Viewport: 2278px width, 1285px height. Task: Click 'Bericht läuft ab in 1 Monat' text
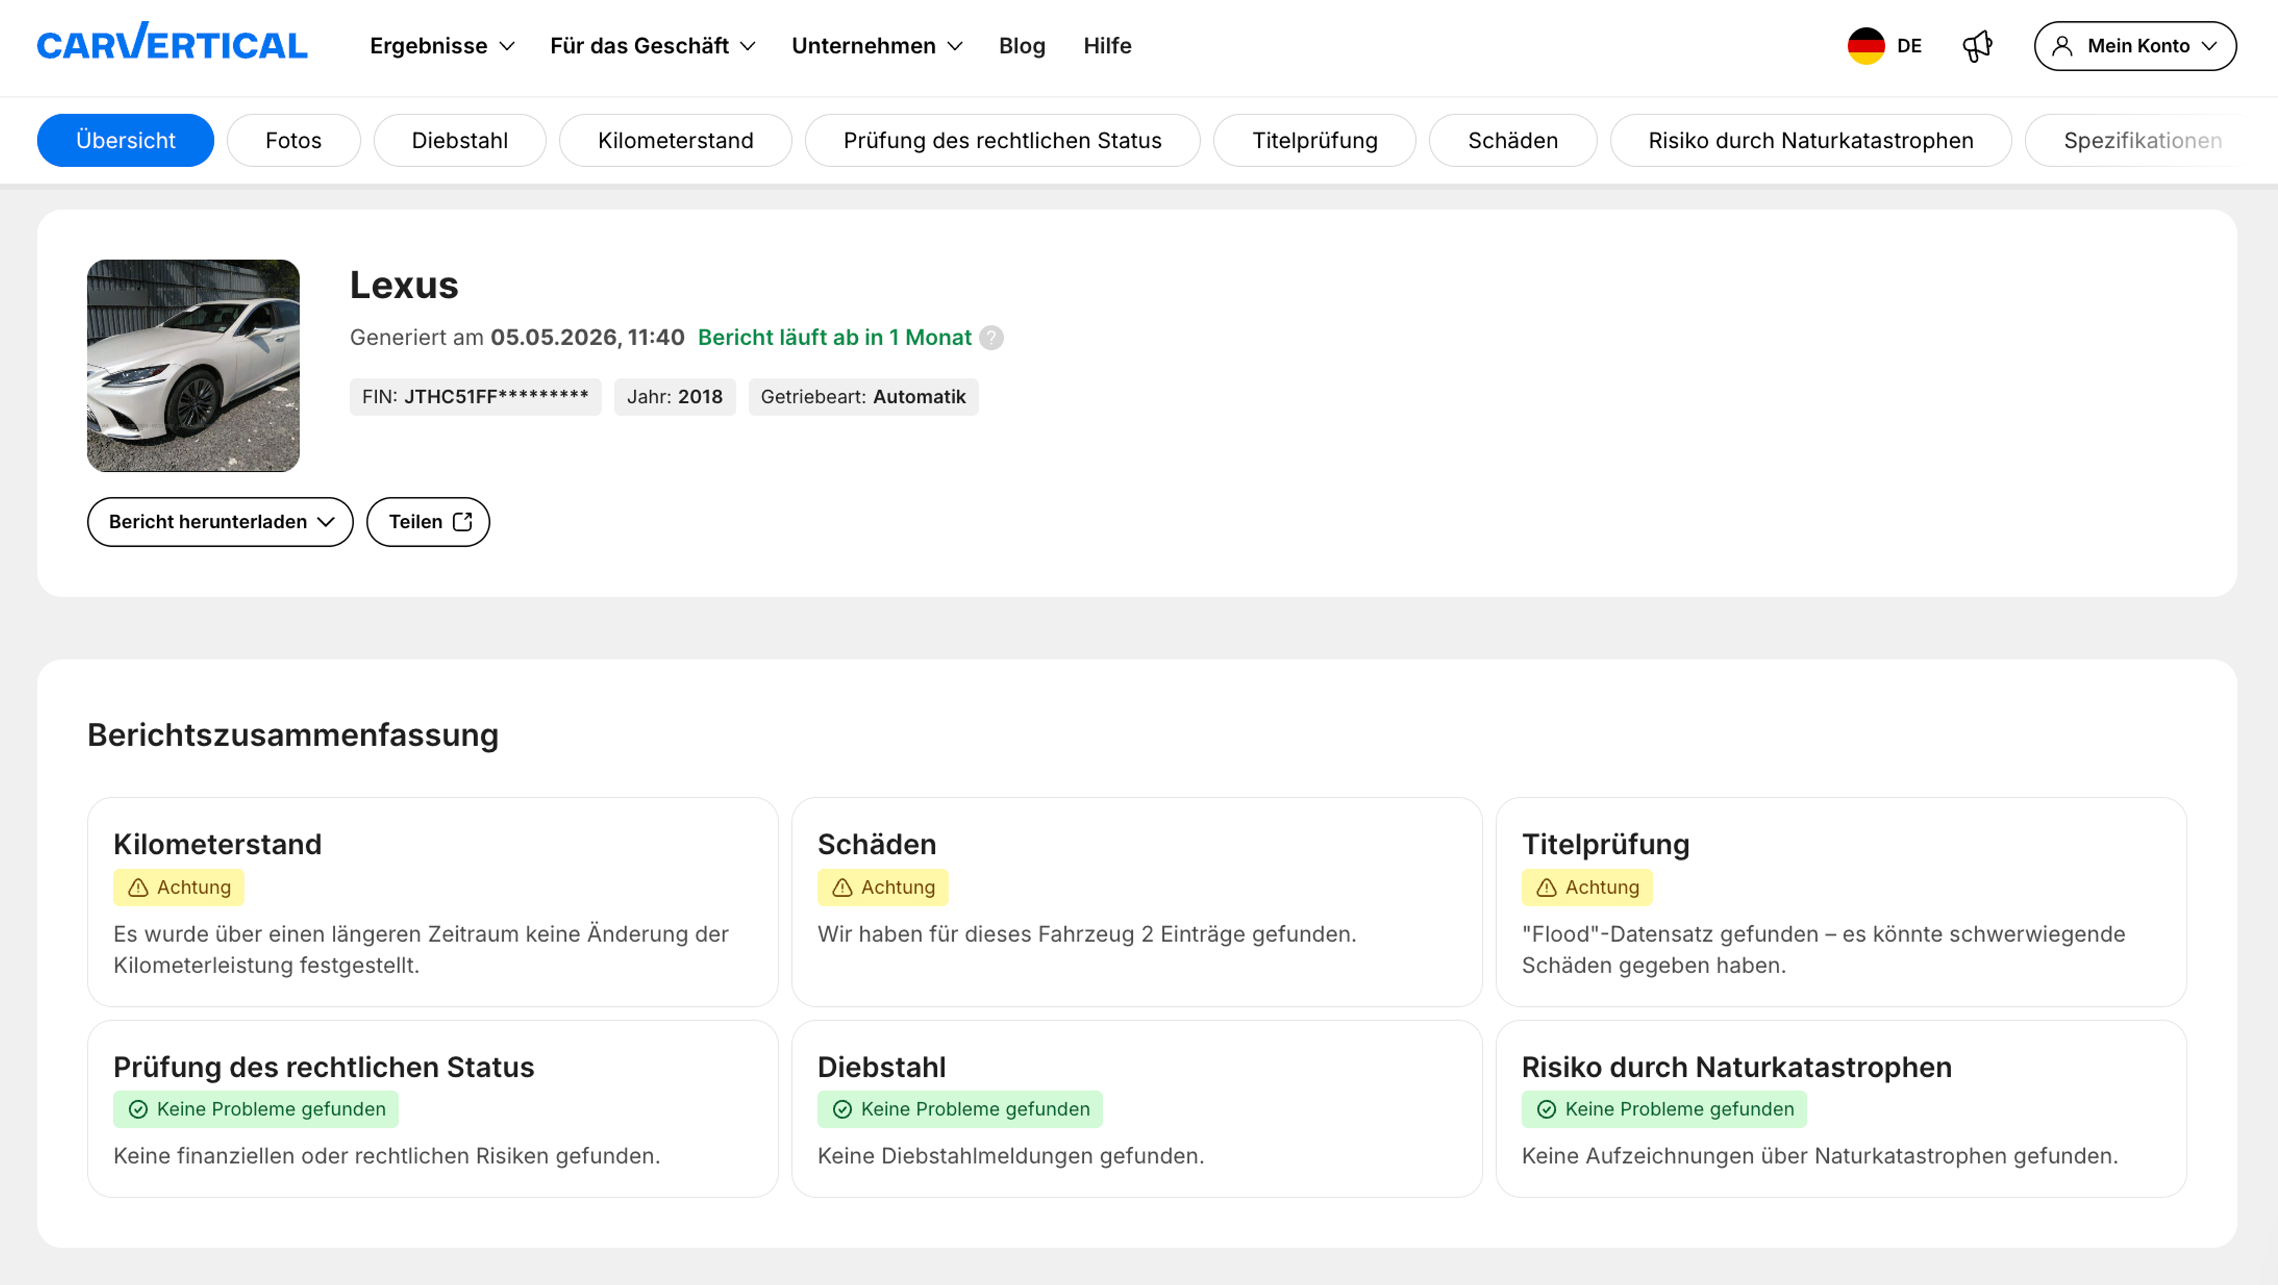click(x=834, y=337)
